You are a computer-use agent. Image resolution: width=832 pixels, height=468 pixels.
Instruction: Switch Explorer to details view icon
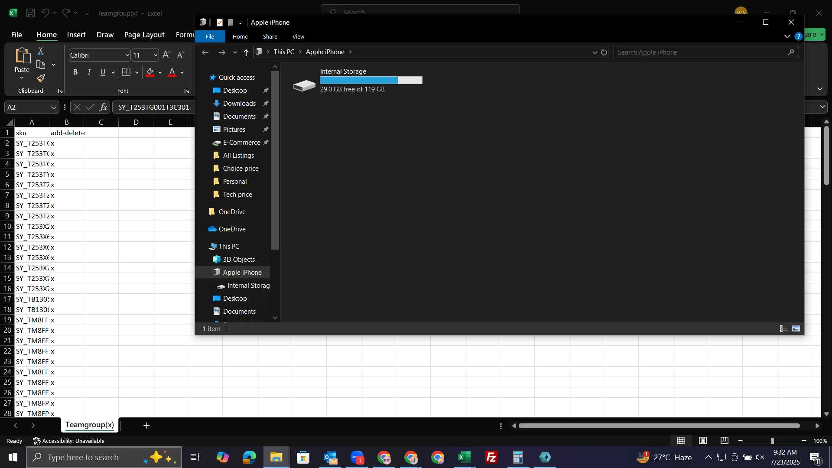[783, 328]
